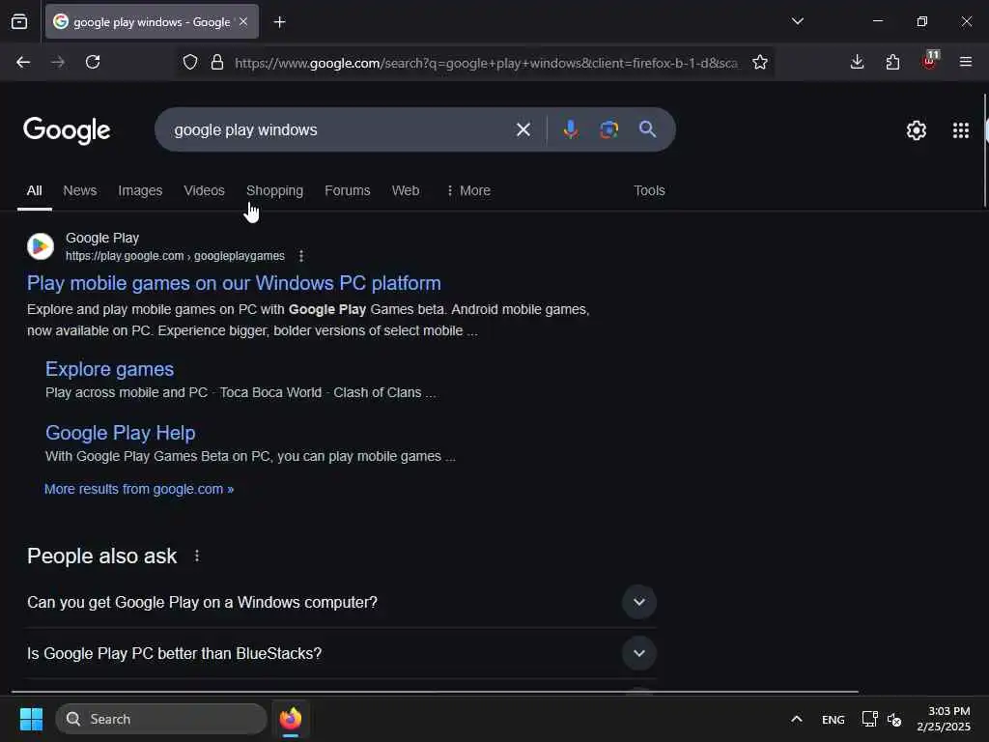Image resolution: width=989 pixels, height=742 pixels.
Task: Go back to previous page
Action: pyautogui.click(x=23, y=62)
